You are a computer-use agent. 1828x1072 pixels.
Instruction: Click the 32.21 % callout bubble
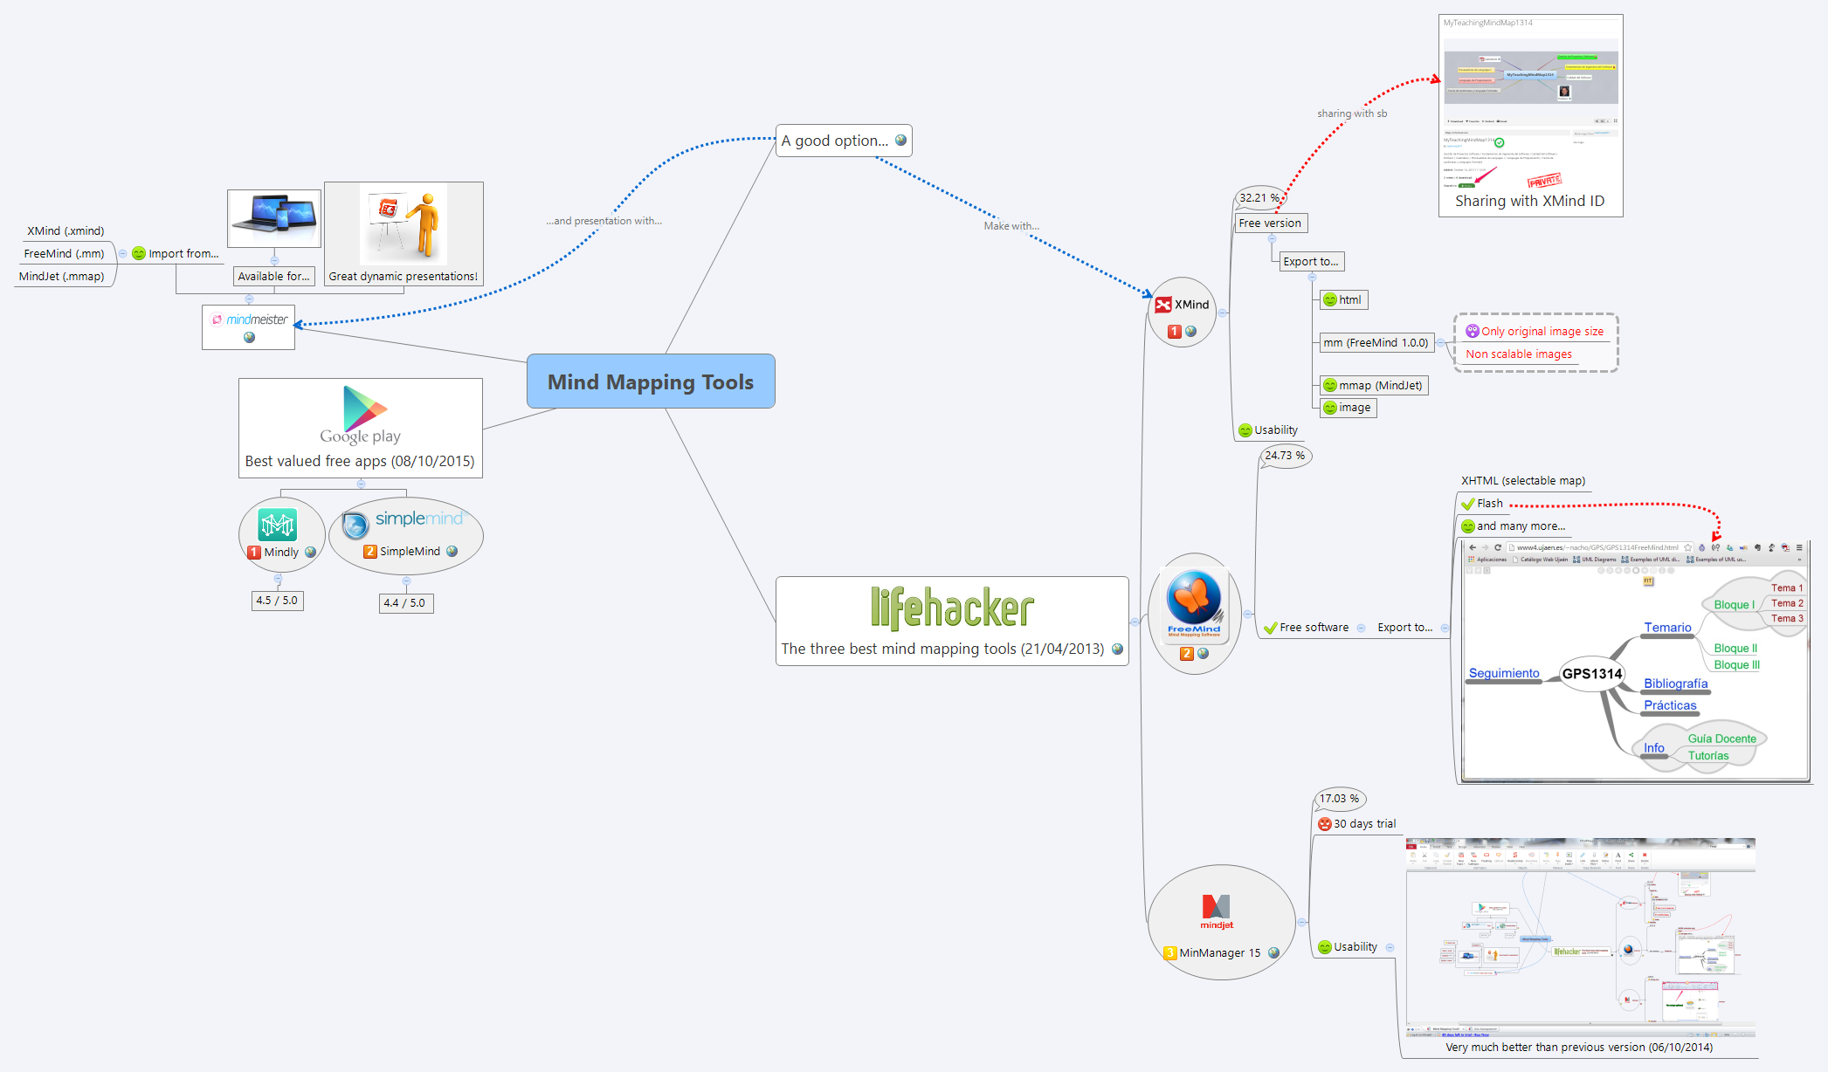(x=1259, y=197)
